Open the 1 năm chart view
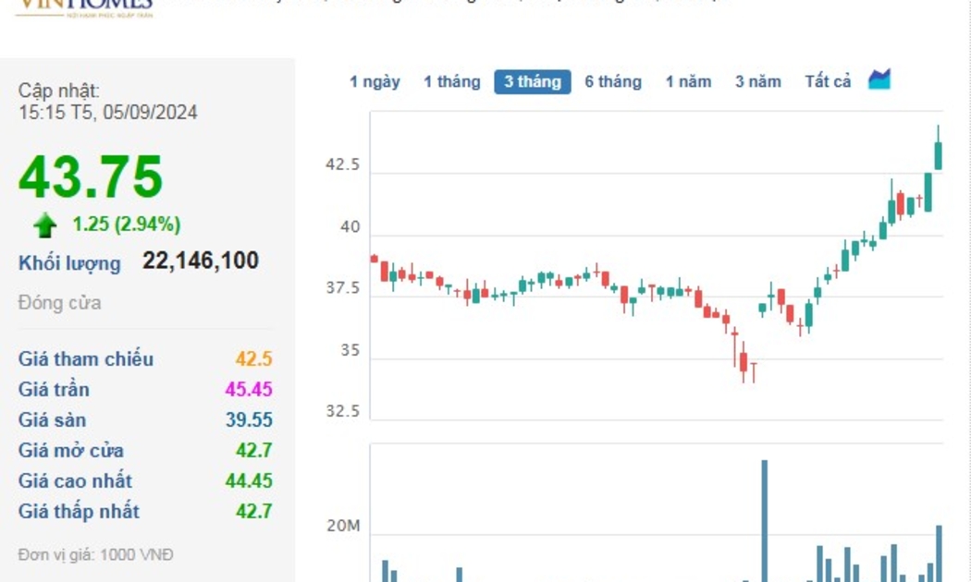 [688, 81]
